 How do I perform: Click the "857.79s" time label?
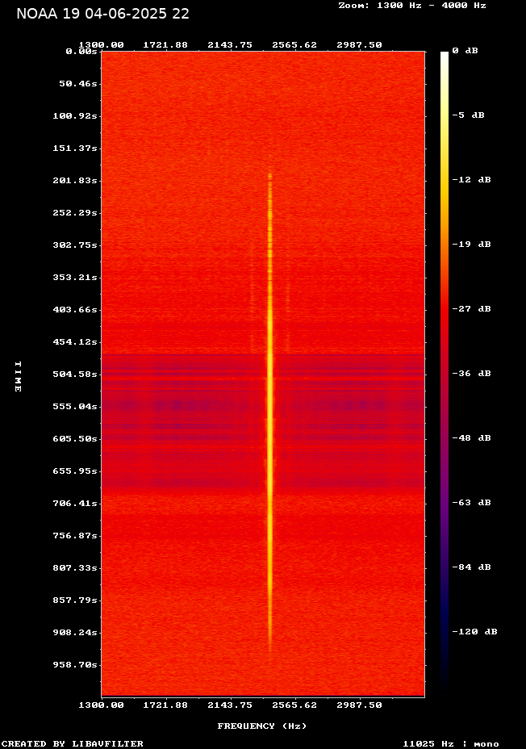75,600
